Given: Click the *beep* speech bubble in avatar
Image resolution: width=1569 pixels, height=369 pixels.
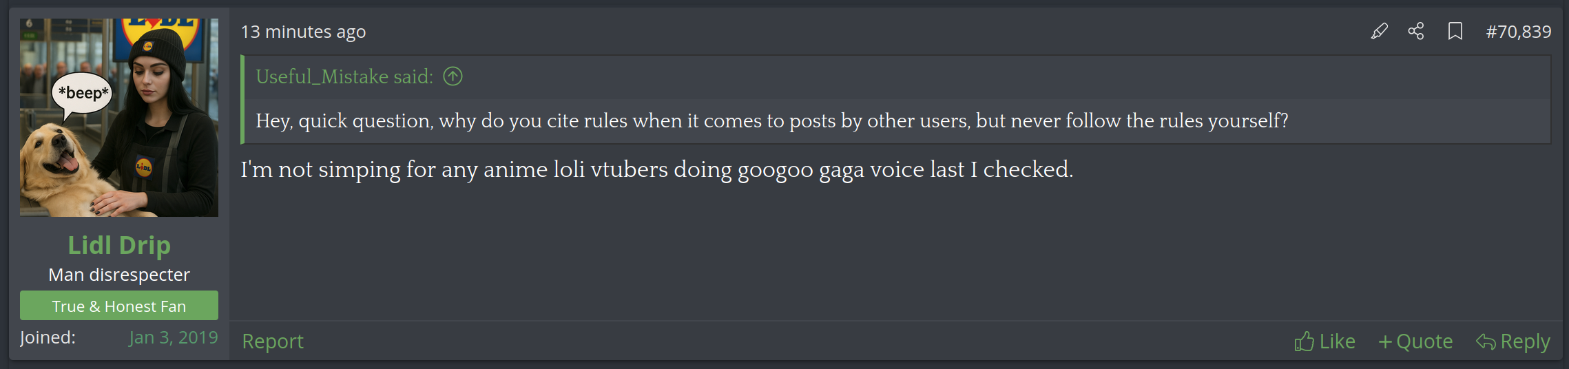Looking at the screenshot, I should tap(82, 94).
